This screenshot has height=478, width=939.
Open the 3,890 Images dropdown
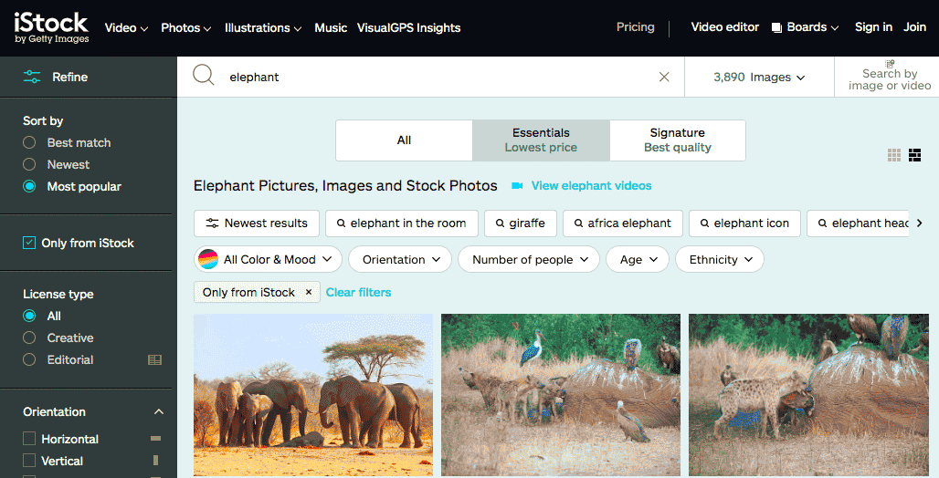pos(759,78)
